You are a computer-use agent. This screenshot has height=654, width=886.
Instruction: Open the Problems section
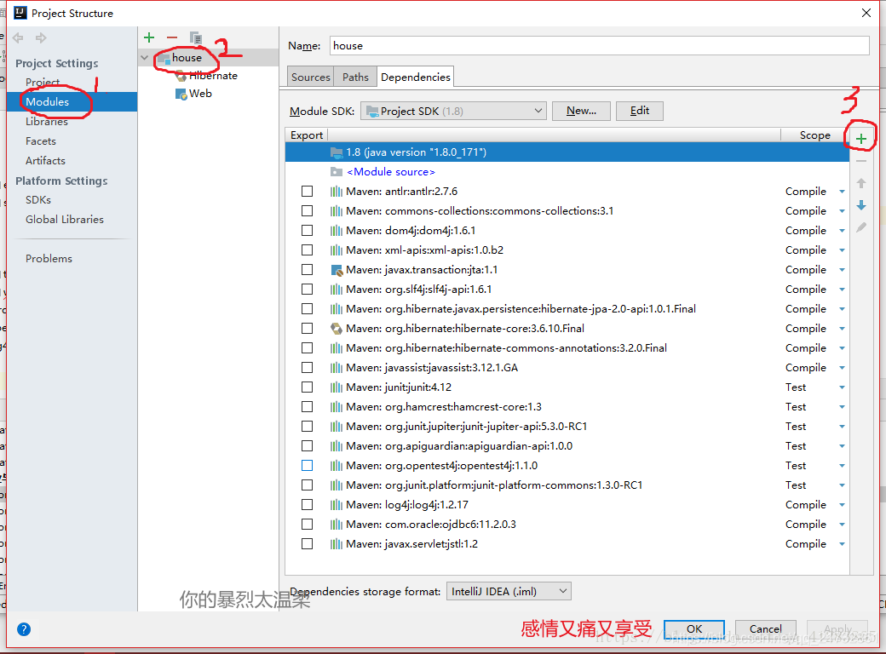tap(49, 259)
